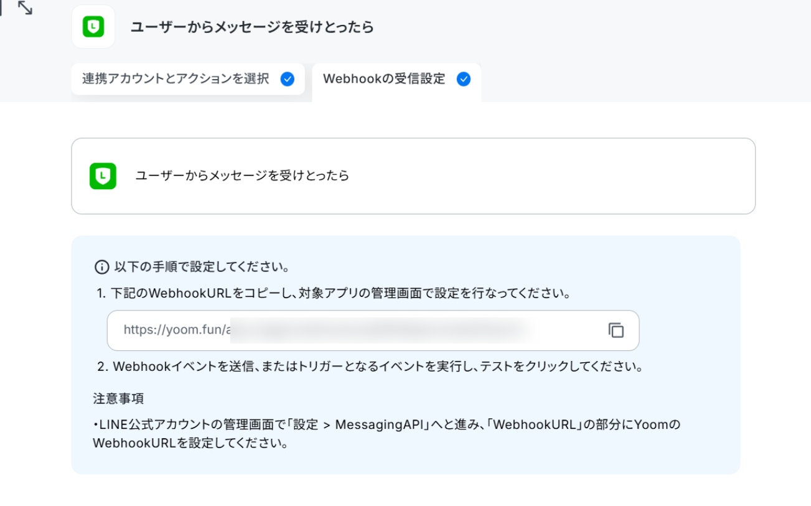Click the LINE icon beside the page title
811x506 pixels.
point(93,27)
